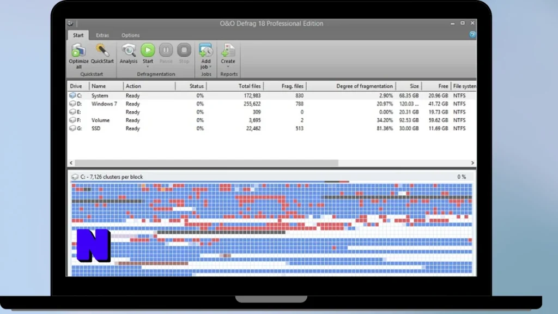Sort by the Drive column header

click(x=78, y=86)
